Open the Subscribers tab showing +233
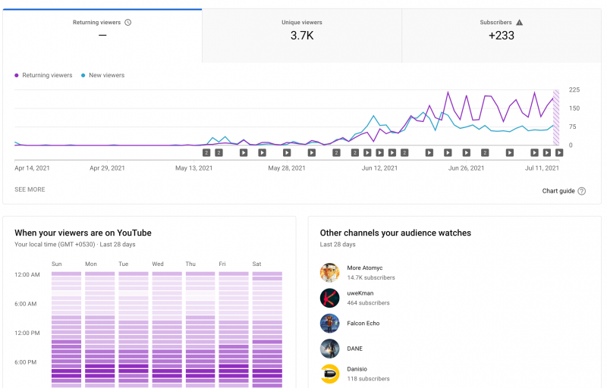The width and height of the screenshot is (607, 388). [501, 36]
